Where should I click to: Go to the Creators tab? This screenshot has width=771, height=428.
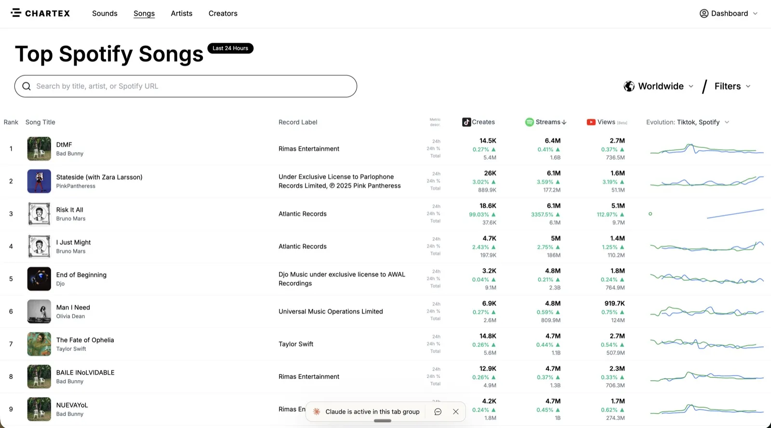tap(223, 13)
